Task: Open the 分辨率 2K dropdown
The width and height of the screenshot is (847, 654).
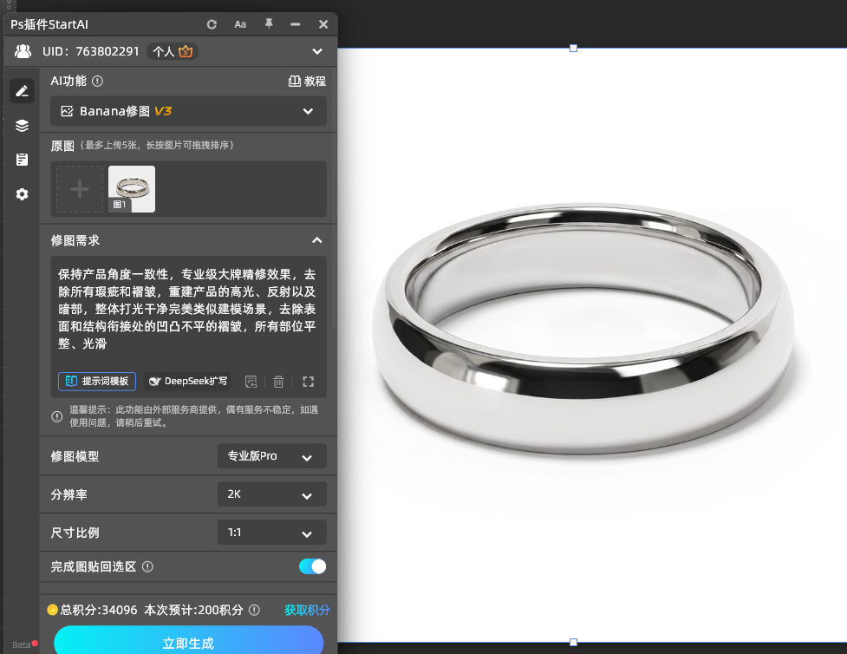Action: click(271, 494)
